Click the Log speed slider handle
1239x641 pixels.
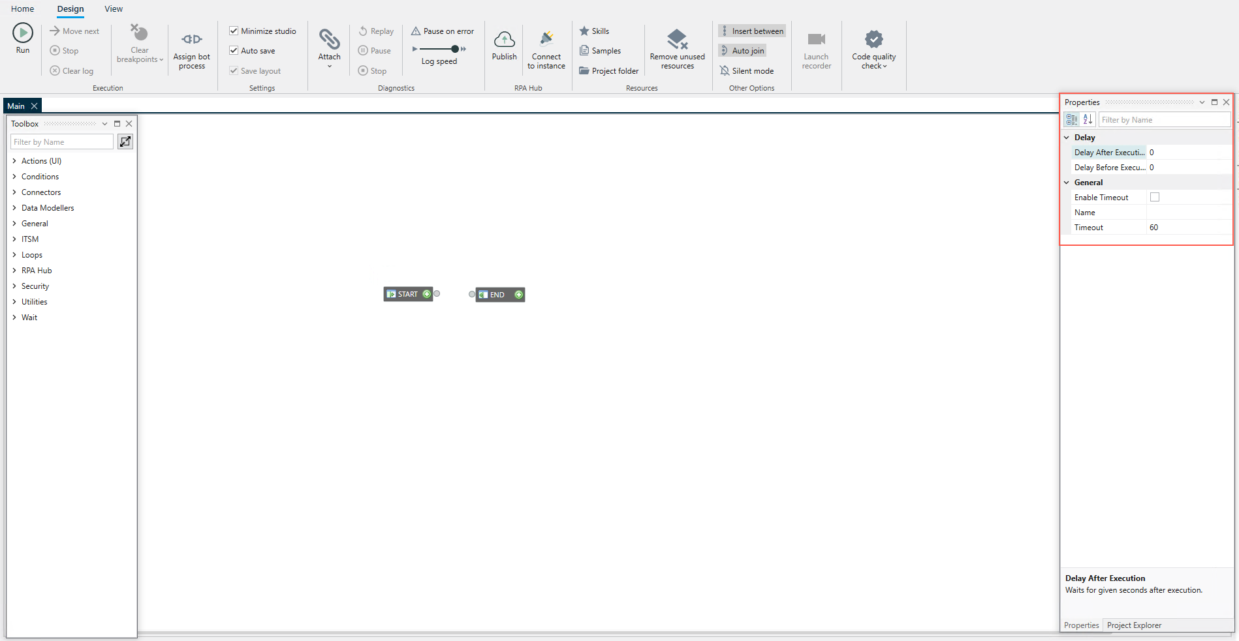(455, 49)
